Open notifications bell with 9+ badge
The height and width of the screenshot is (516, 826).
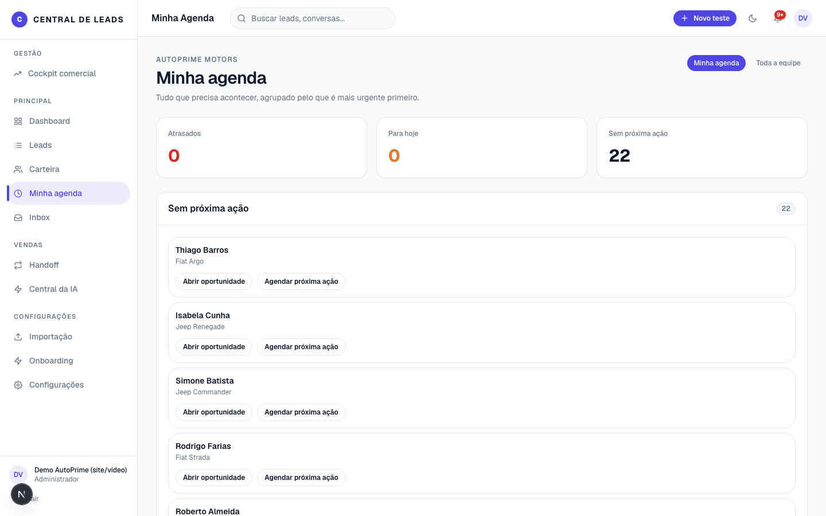[x=778, y=18]
